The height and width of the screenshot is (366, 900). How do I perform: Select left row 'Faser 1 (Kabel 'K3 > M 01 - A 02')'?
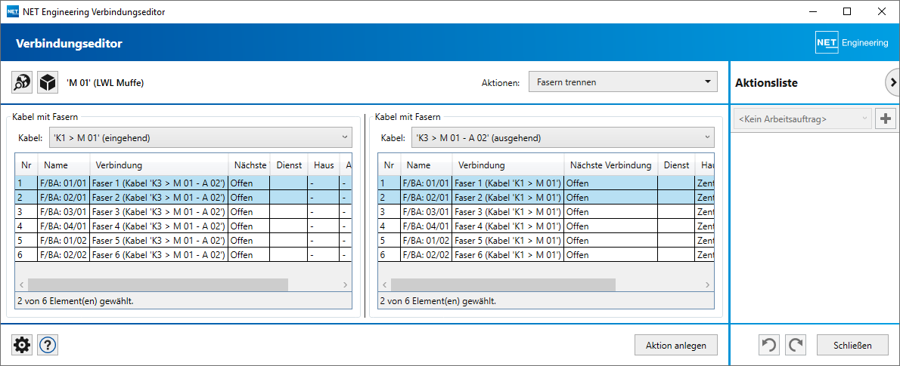tap(182, 183)
